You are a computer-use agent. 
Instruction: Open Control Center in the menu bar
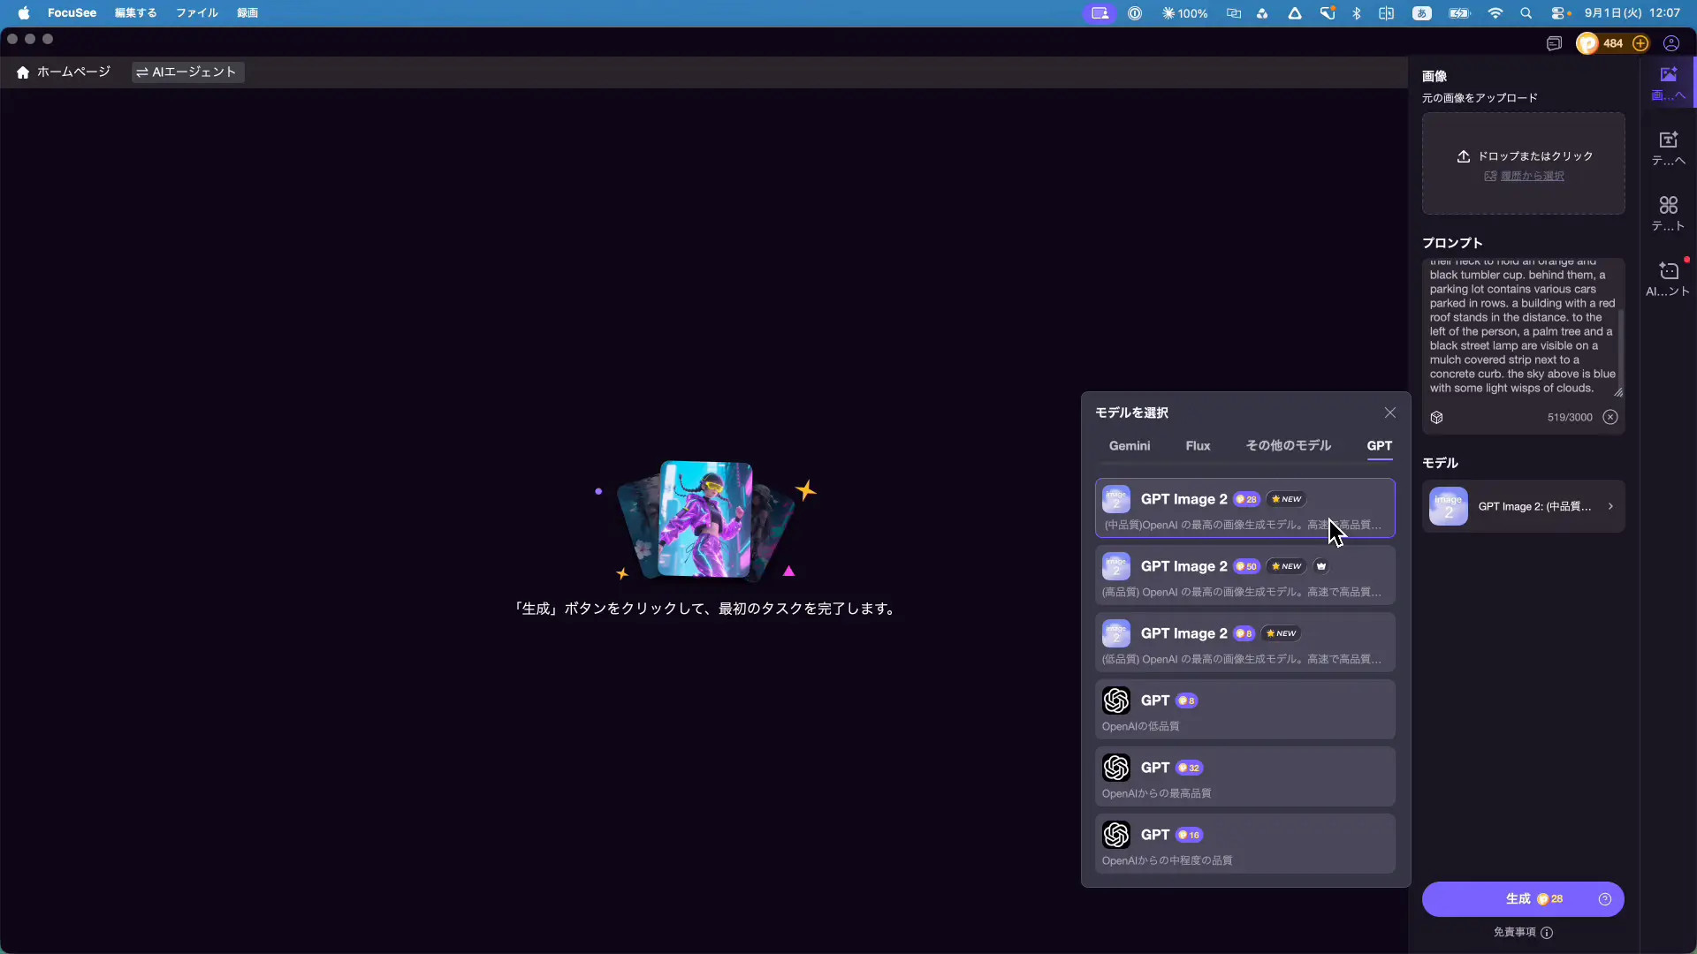[1560, 13]
